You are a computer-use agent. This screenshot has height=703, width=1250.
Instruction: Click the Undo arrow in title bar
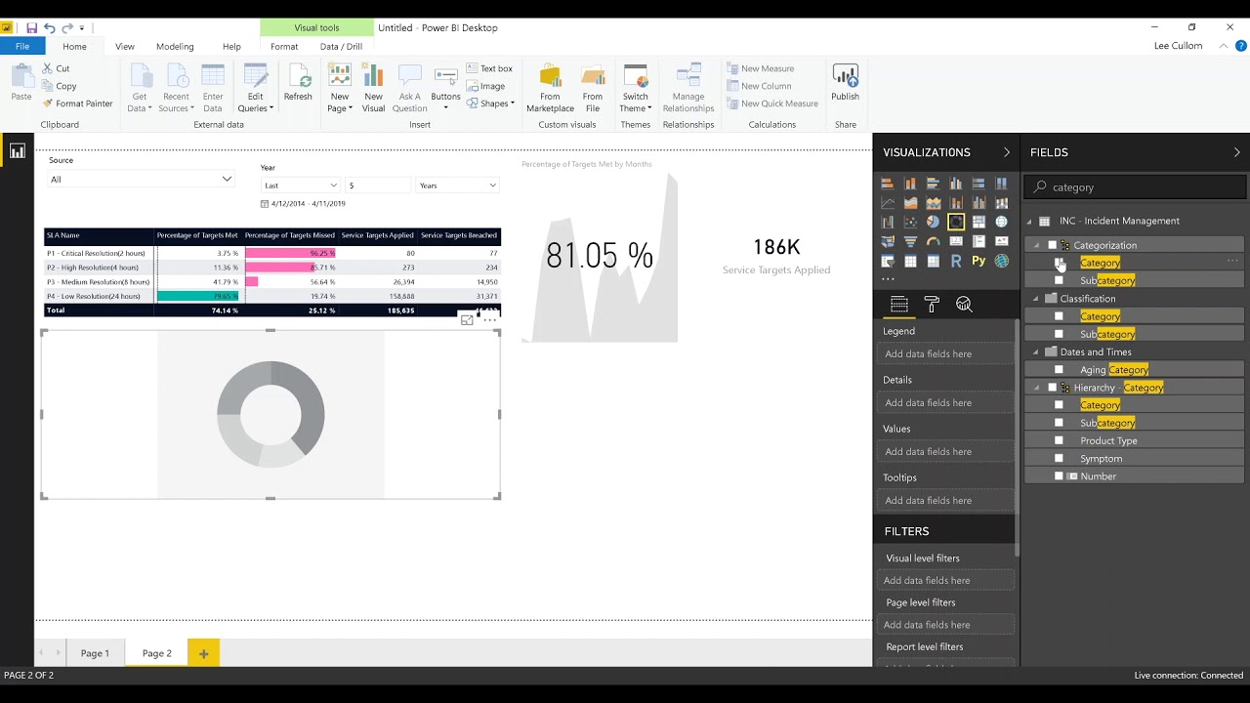click(49, 28)
